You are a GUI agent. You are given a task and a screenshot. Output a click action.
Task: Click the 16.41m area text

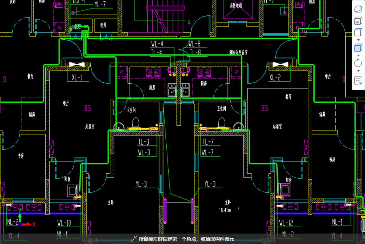(x=225, y=210)
